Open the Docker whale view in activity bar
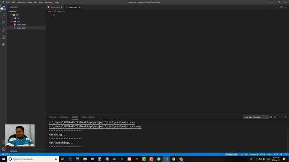289x162 pixels. [x=4, y=44]
